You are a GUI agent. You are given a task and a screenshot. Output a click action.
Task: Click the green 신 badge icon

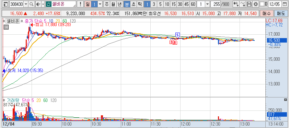click(48, 4)
